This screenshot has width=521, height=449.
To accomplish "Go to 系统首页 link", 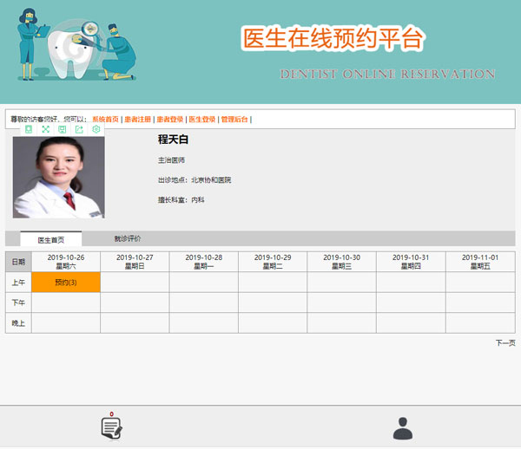I will click(105, 119).
